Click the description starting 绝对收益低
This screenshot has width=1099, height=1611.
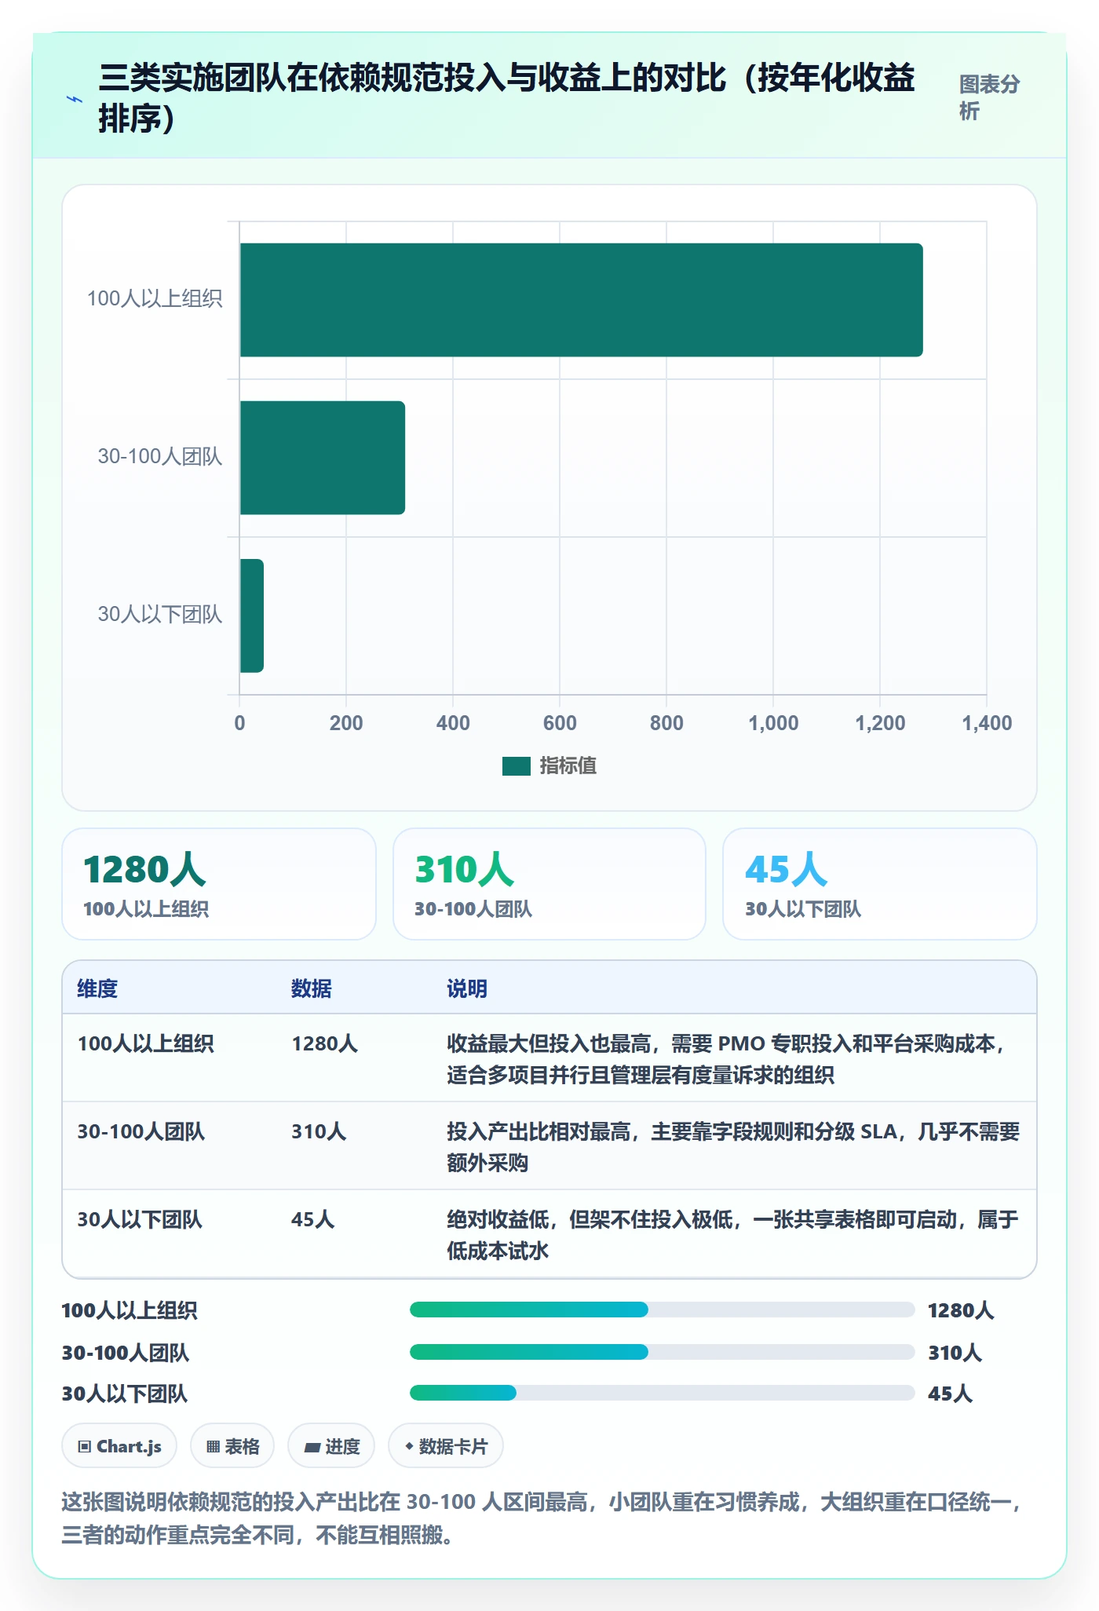732,1235
